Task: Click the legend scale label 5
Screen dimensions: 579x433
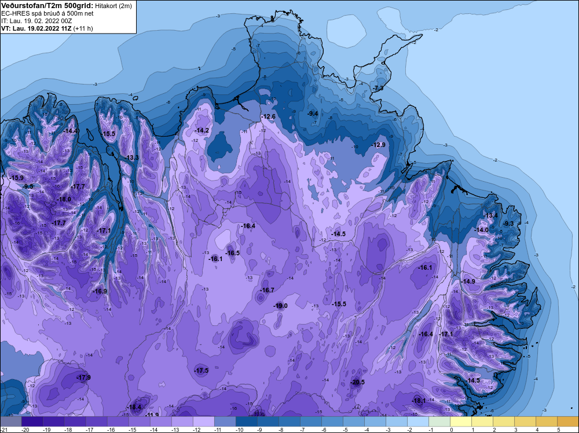Action: [x=559, y=430]
